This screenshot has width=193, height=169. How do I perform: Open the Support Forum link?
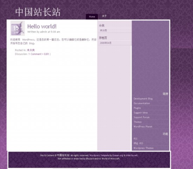(141, 117)
